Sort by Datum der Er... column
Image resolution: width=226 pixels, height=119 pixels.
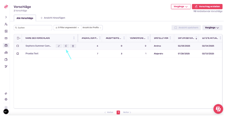coord(196,38)
